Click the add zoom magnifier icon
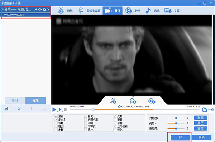Viewport: 215px width, 142px height. (133, 101)
